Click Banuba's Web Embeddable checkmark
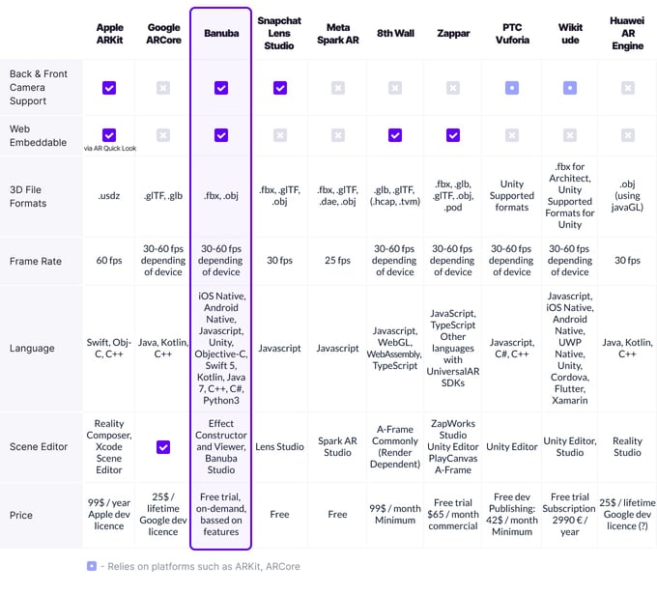This screenshot has height=594, width=657. coord(221,135)
